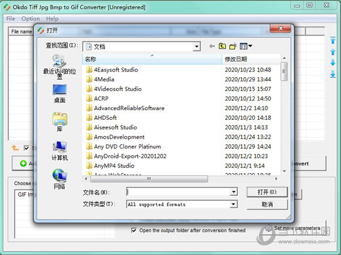Select Computer (计算机) shortcut
Viewport: 341px width, 255px height.
[60, 151]
